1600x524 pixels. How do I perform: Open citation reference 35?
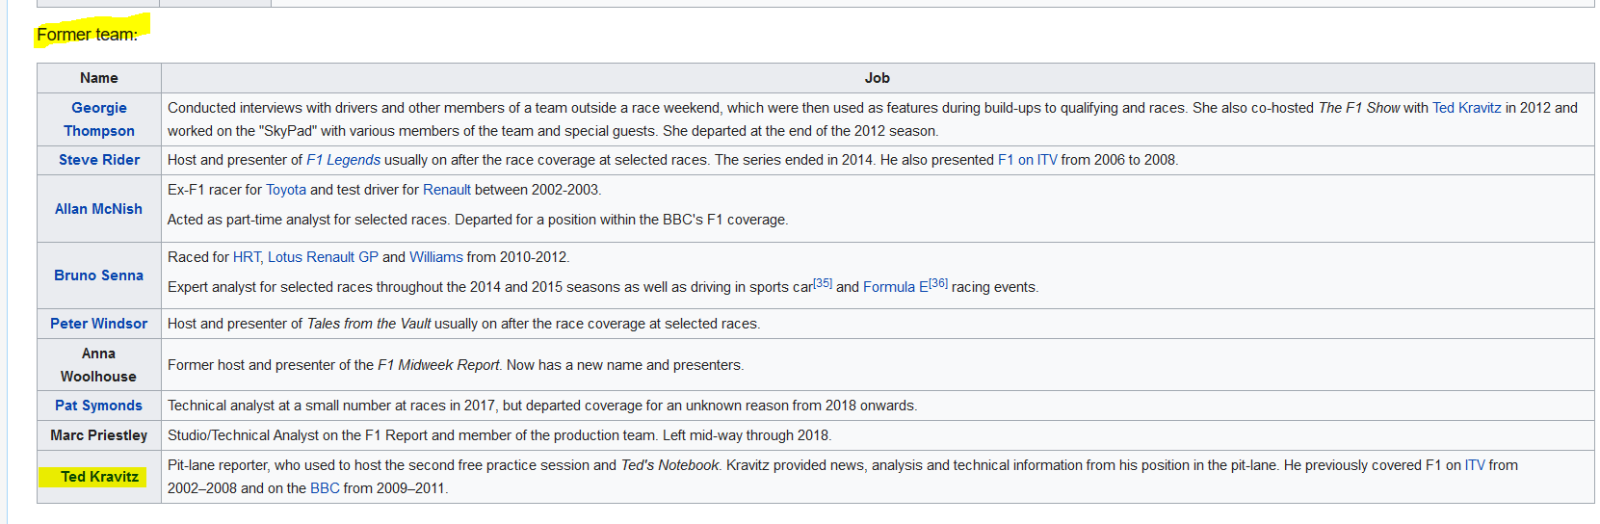(823, 283)
